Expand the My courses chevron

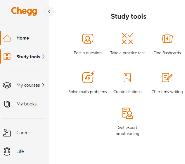coord(43,85)
